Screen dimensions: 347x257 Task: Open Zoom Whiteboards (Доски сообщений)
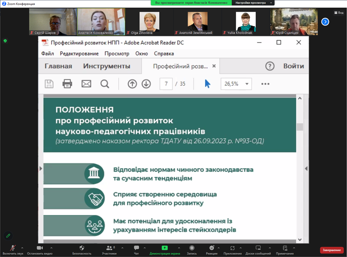pos(258,250)
